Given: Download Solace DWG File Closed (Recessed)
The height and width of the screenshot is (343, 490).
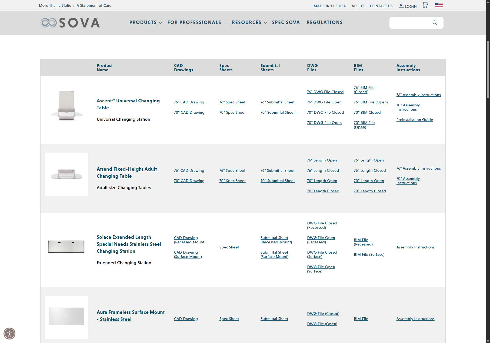Looking at the screenshot, I should click(322, 225).
